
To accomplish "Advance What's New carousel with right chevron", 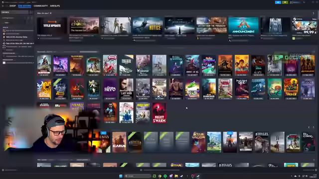I will point(314,13).
